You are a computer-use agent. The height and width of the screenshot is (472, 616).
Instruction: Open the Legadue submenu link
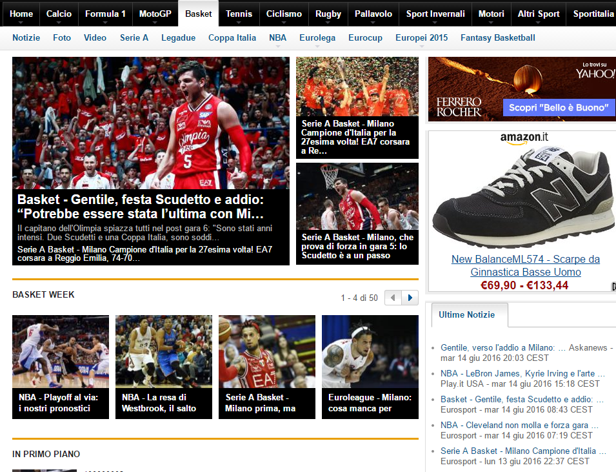pos(179,37)
